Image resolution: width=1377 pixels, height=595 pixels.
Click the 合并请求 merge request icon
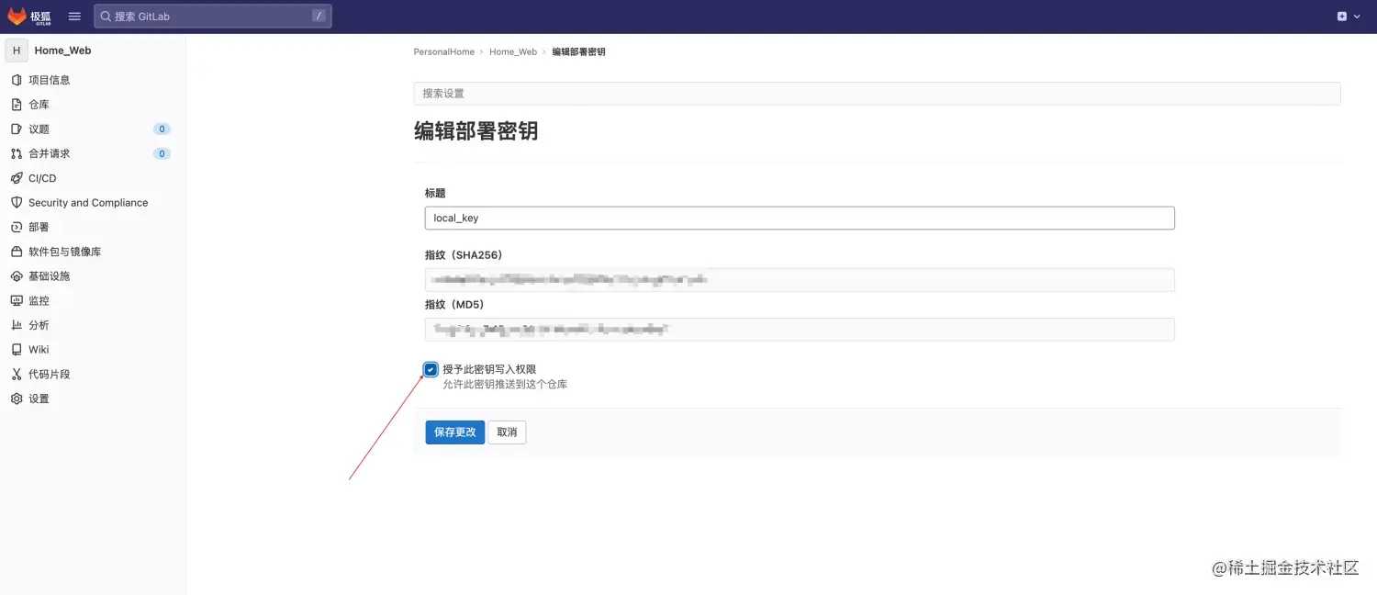(17, 153)
